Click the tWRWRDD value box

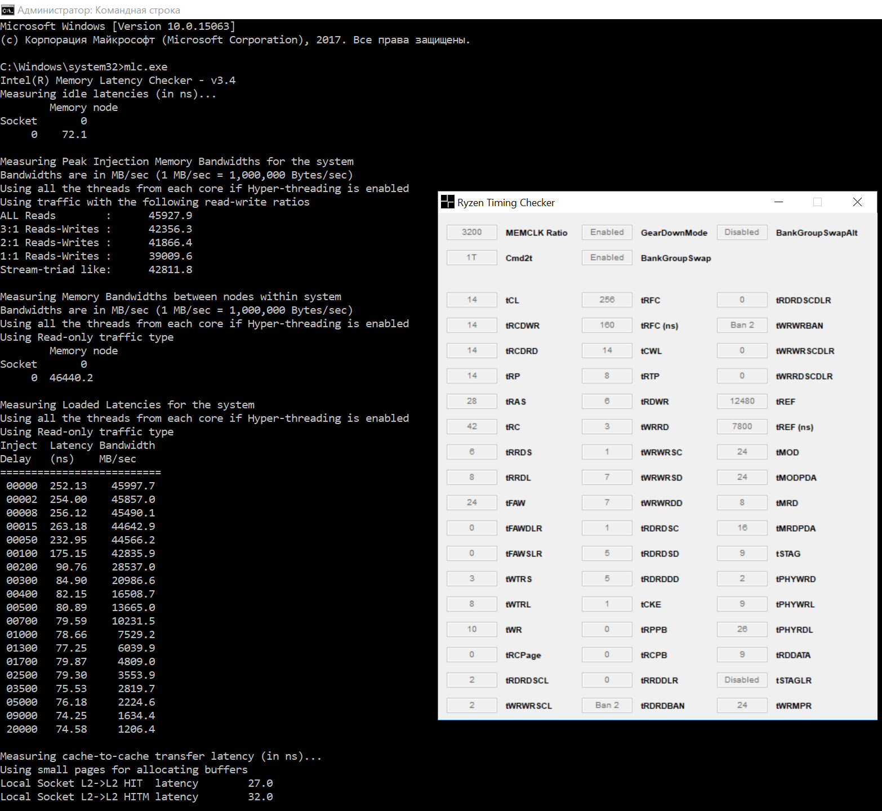point(607,502)
